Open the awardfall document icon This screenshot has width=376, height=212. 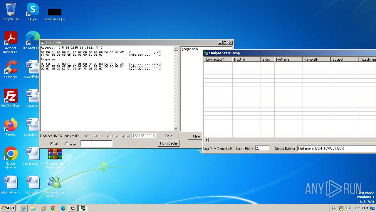[32, 69]
